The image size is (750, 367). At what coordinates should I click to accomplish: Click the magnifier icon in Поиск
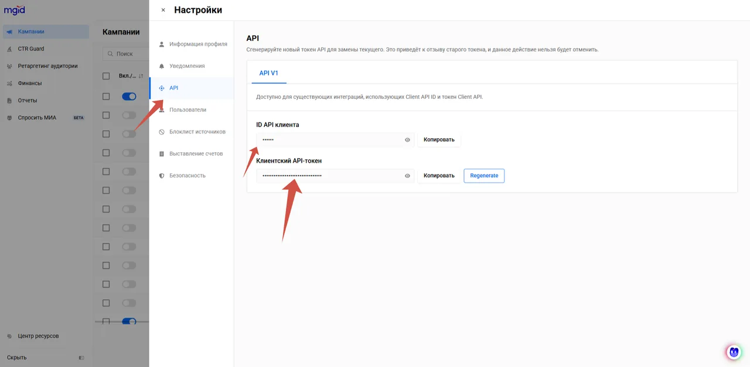pyautogui.click(x=110, y=54)
